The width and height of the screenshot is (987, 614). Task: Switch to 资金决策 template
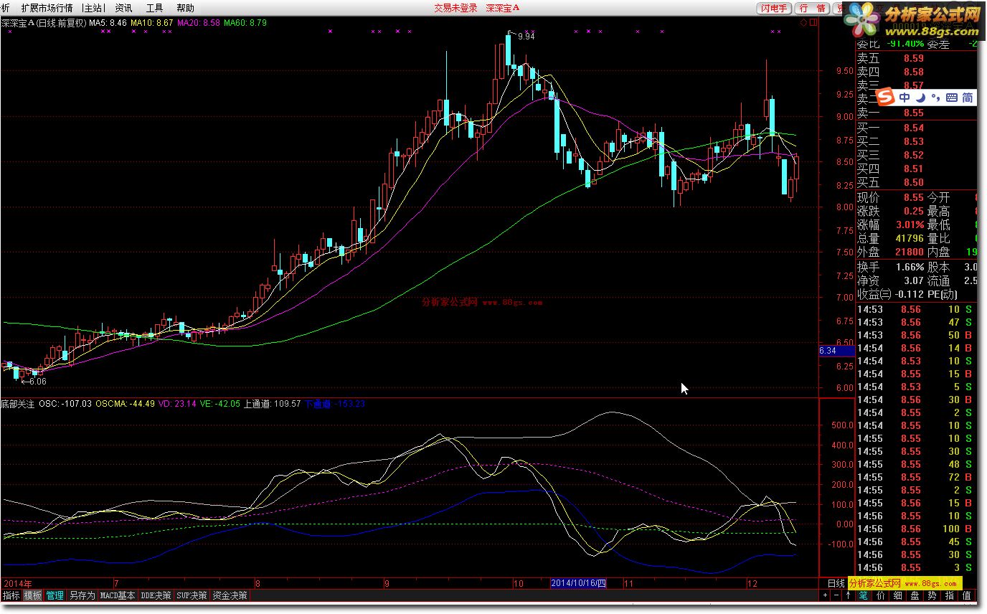click(x=230, y=595)
